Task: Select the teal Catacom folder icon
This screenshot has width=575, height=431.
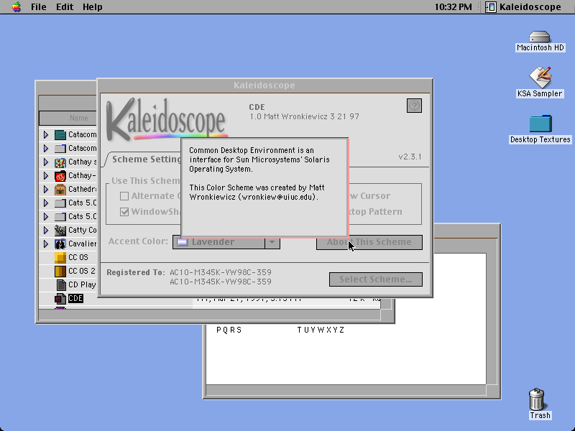Action: coord(60,135)
